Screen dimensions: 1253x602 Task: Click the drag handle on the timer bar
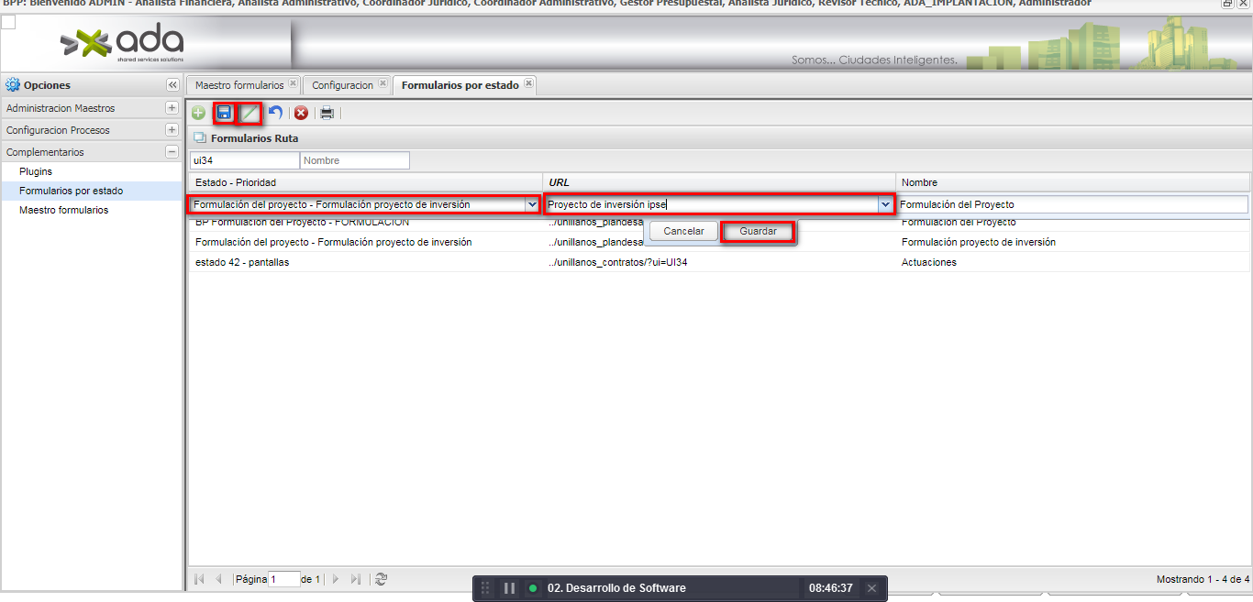486,588
